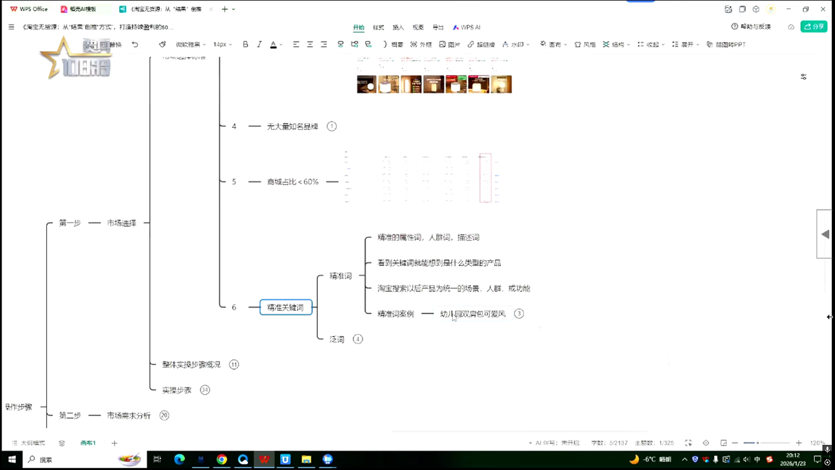
Task: Open 帮助与反馈 help link
Action: point(751,27)
